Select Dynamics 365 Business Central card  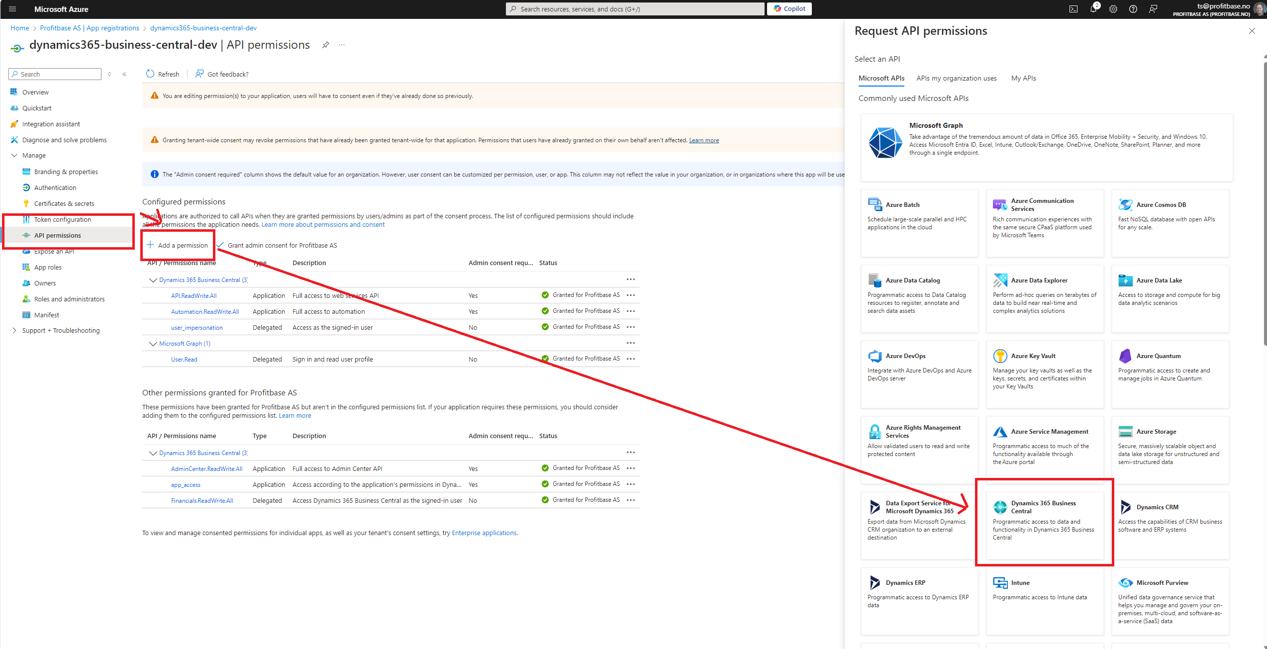click(1045, 525)
